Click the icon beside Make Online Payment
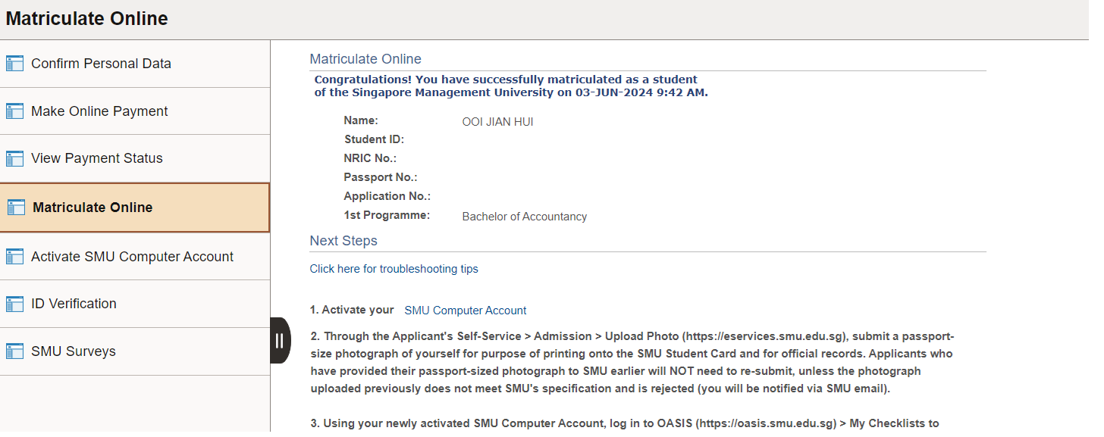Screen dimensions: 1104x437 point(15,111)
